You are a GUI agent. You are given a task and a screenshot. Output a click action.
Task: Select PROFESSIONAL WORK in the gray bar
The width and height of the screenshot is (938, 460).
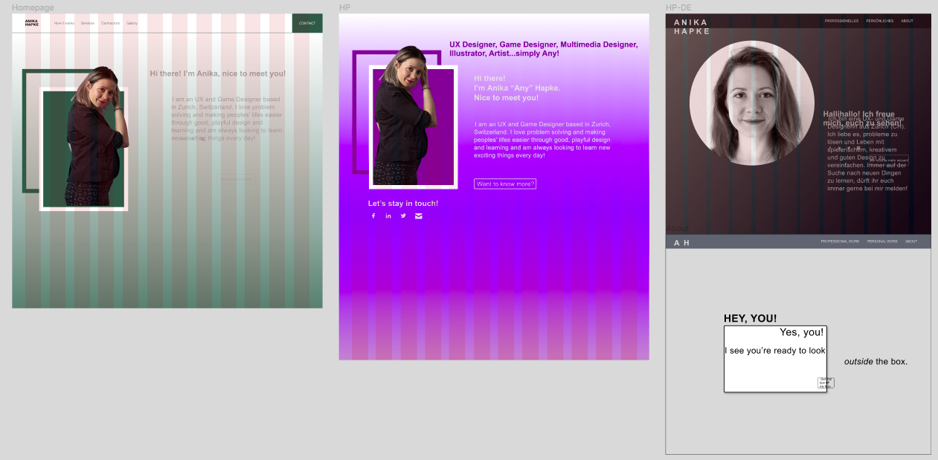[x=840, y=242]
